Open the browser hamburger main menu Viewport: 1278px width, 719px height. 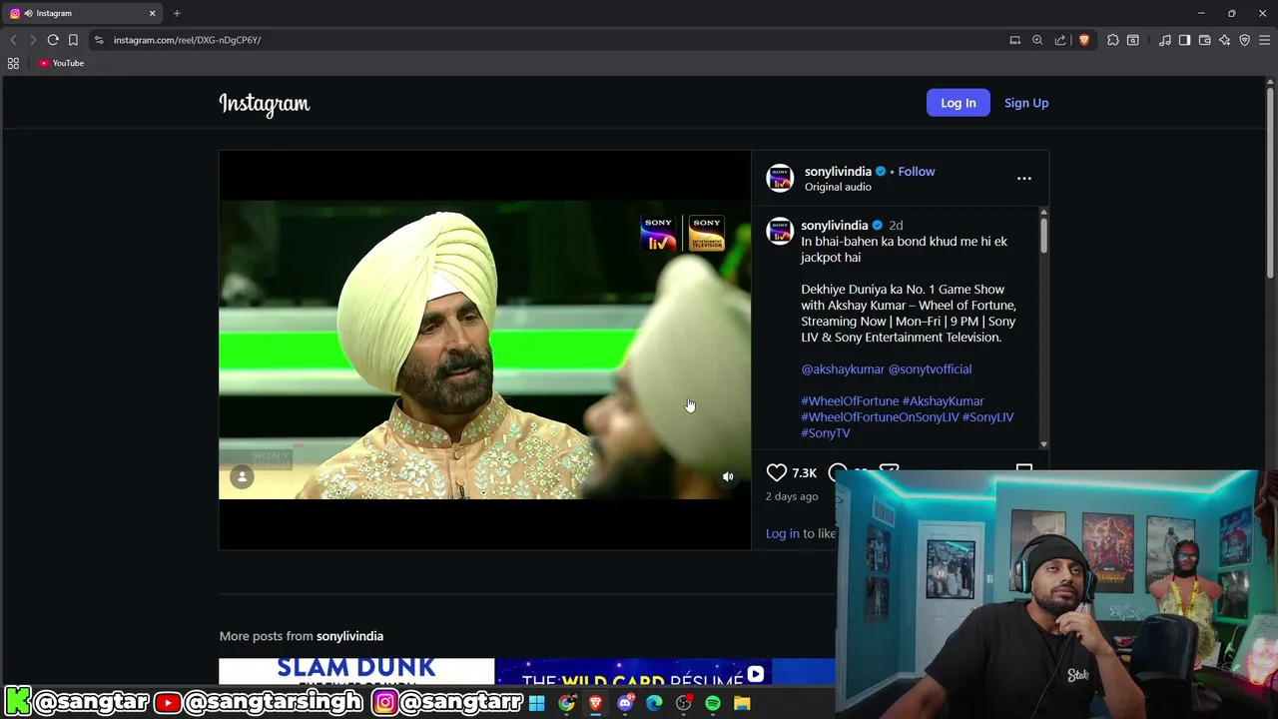[x=1265, y=40]
